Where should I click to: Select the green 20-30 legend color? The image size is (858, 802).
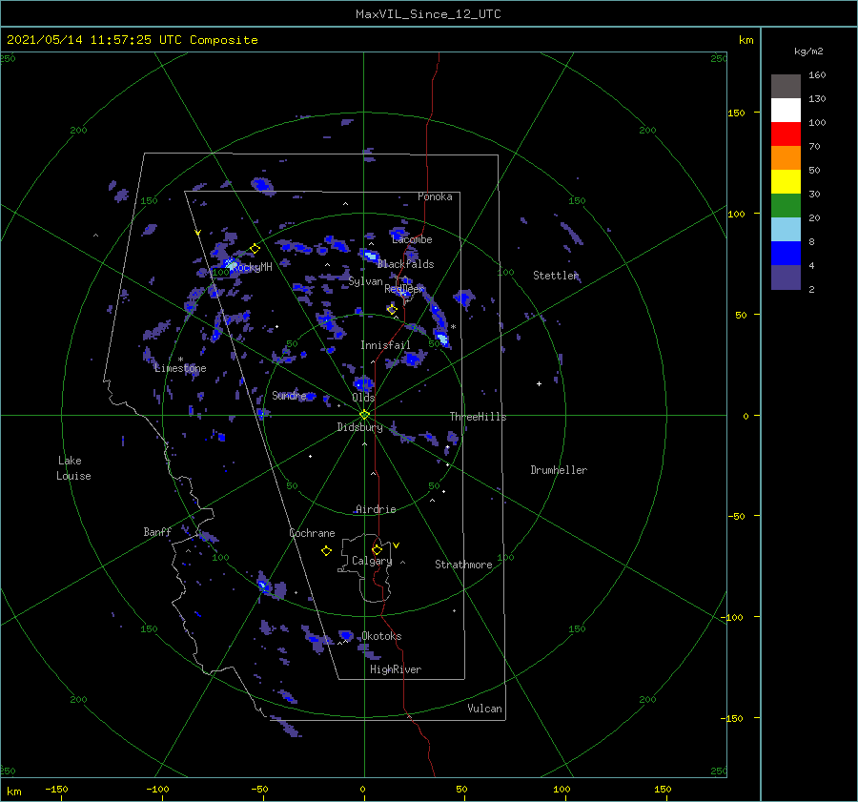click(x=786, y=205)
